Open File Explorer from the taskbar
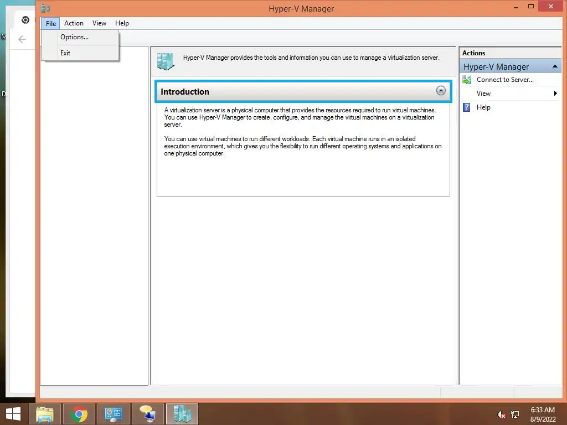 pyautogui.click(x=45, y=414)
